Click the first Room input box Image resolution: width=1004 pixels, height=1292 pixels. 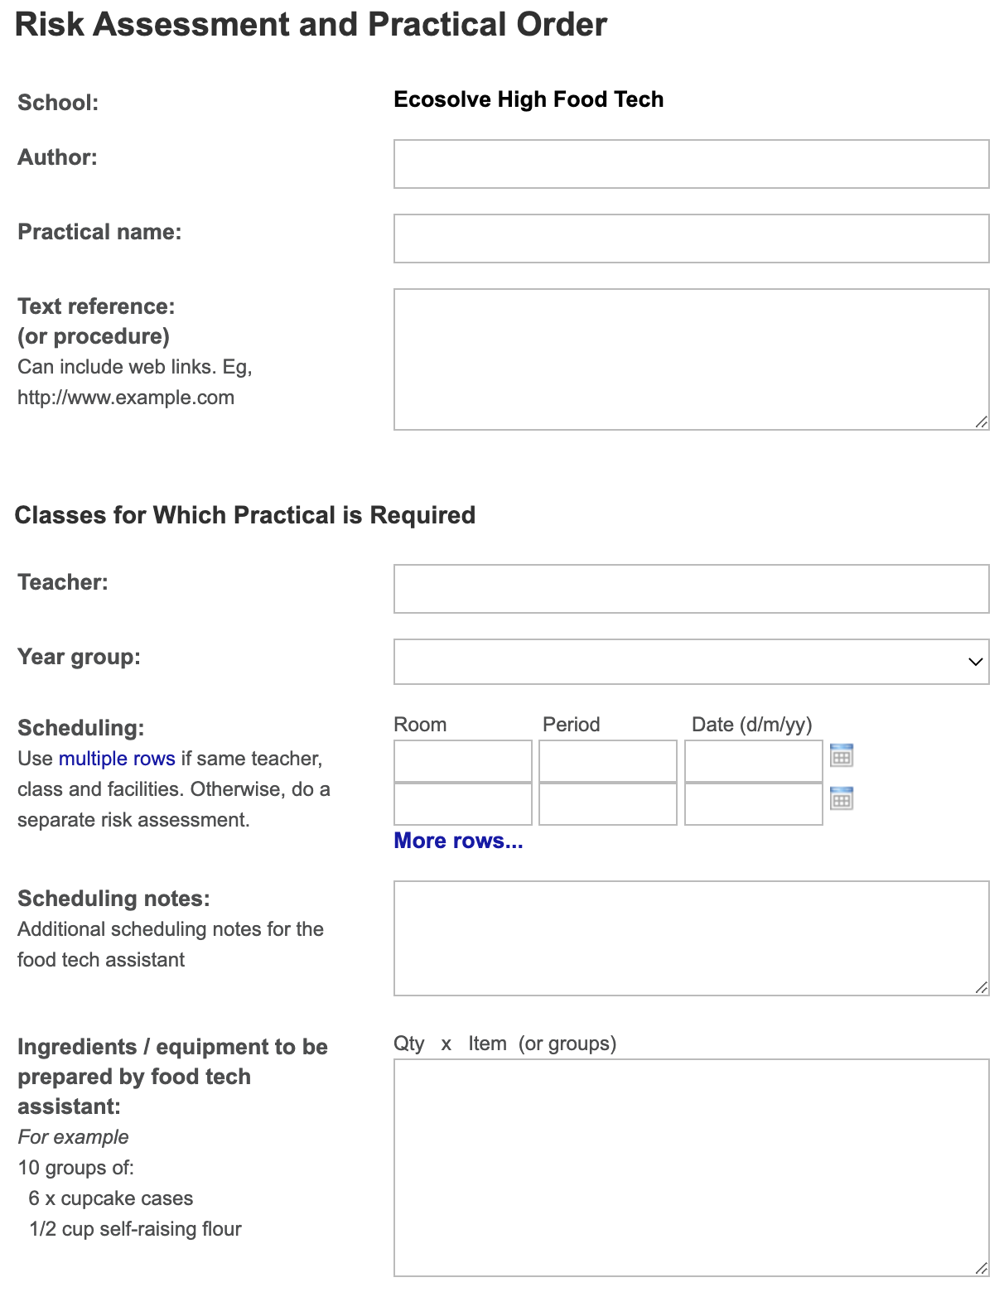[461, 760]
